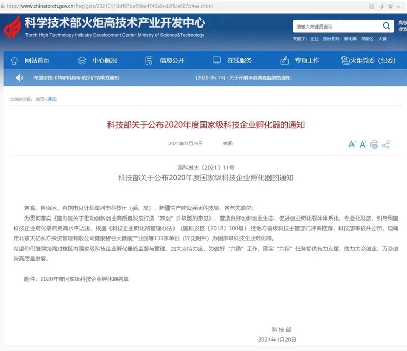Open the 中心概况 menu item
Viewport: 407px width, 351px height.
104,61
